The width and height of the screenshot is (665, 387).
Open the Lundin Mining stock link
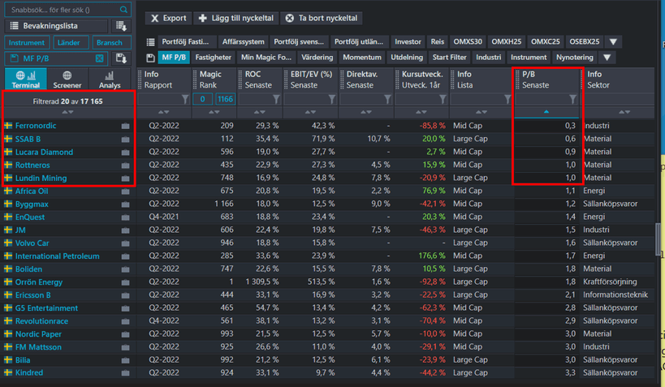(x=41, y=178)
